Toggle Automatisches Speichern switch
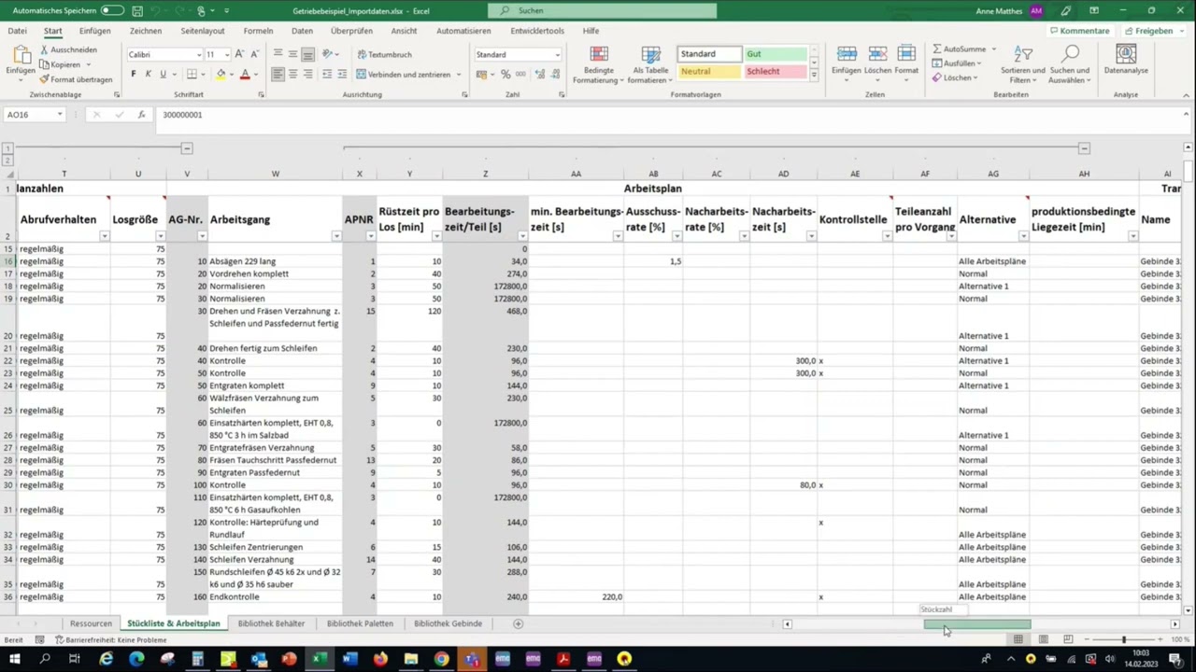This screenshot has width=1196, height=672. 112,10
